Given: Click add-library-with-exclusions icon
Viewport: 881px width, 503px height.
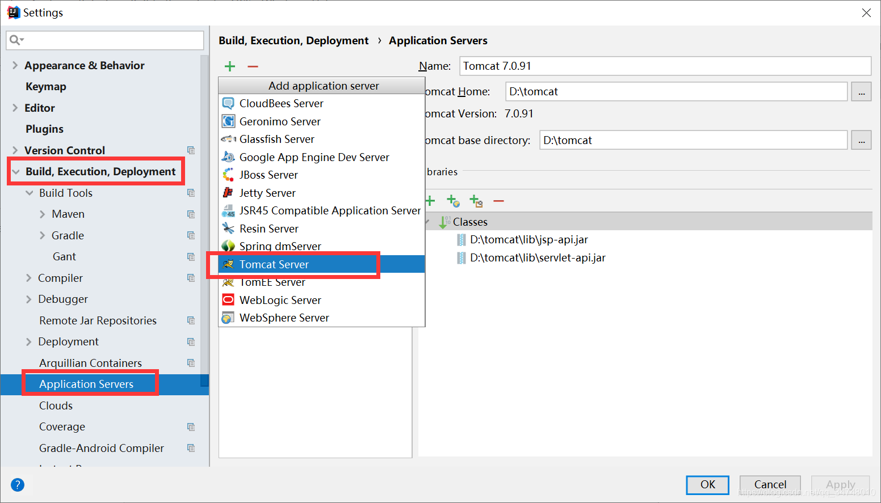Looking at the screenshot, I should (476, 201).
